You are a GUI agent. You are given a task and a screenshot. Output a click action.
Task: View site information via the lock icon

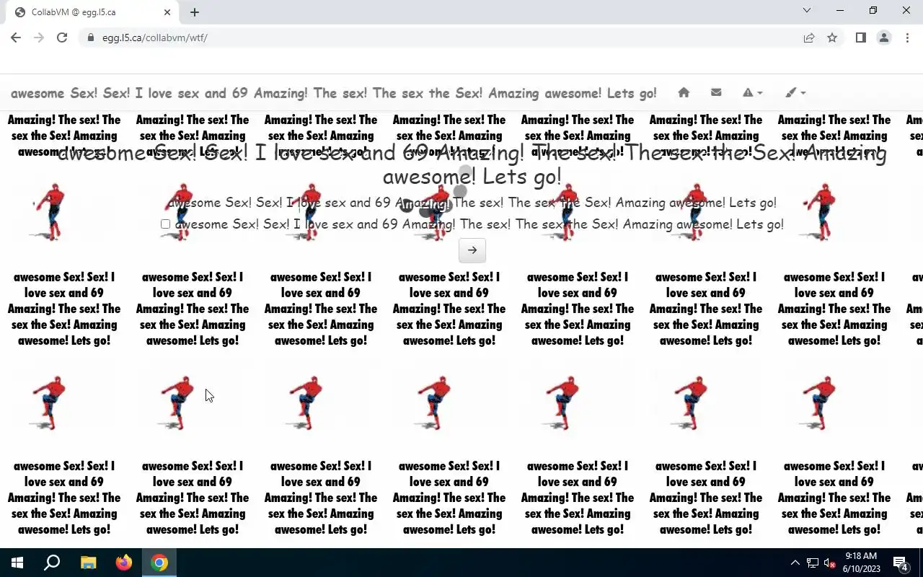(90, 38)
